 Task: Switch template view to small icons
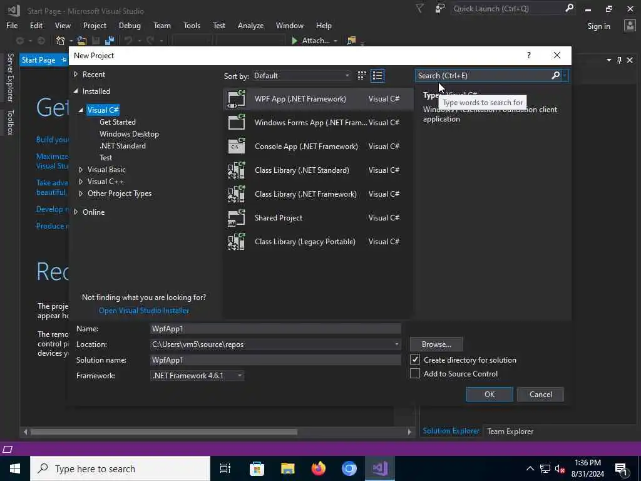pyautogui.click(x=362, y=76)
